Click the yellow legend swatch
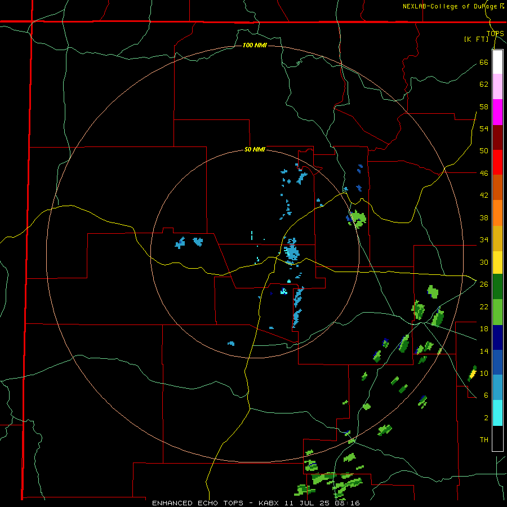Screen dimensions: 507x507 pos(497,263)
